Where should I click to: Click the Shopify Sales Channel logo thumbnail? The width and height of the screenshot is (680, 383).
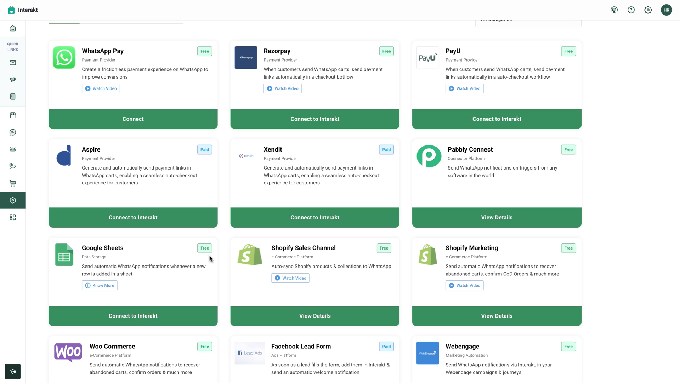(x=250, y=255)
